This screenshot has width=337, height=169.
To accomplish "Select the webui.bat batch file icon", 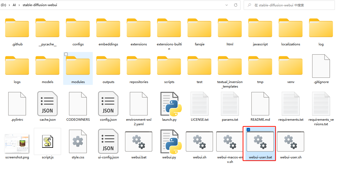I will 139,142.
